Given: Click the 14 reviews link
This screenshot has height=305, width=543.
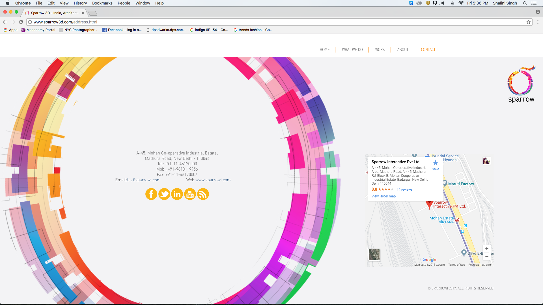Looking at the screenshot, I should pyautogui.click(x=404, y=189).
